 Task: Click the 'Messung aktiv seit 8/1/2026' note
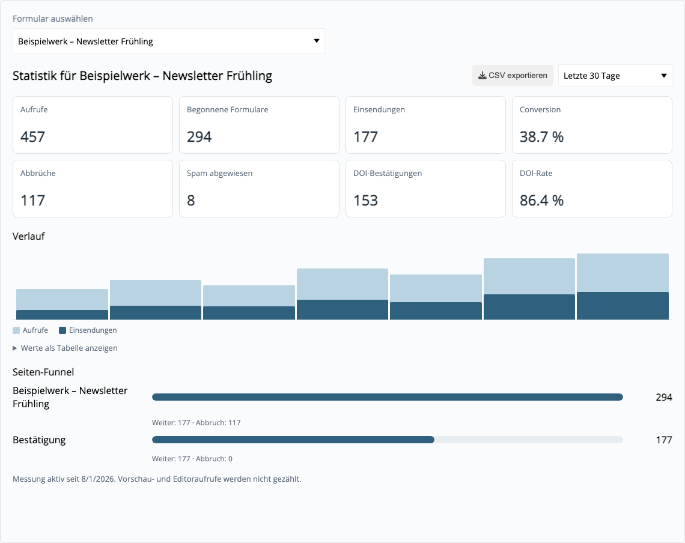tap(157, 479)
